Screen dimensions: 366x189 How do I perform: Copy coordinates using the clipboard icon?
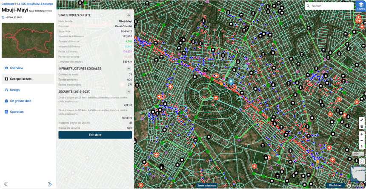tap(3, 18)
